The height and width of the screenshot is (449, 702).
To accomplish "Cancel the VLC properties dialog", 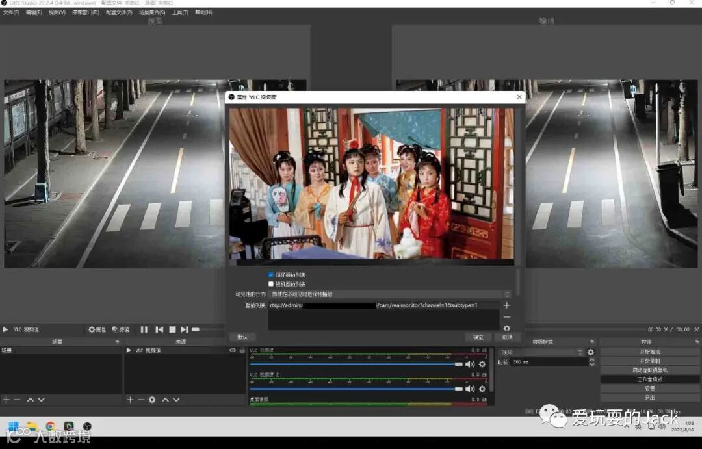I will click(507, 337).
